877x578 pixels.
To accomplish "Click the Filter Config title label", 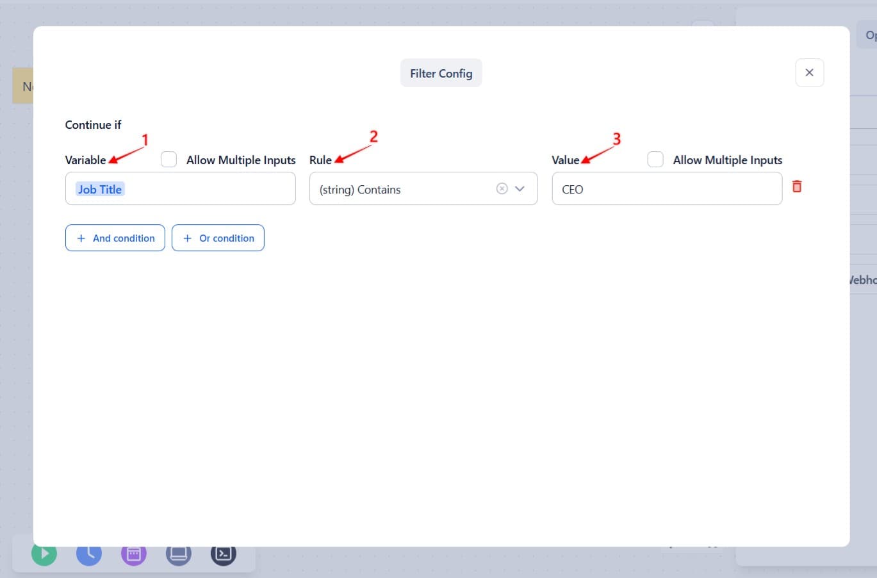I will tap(441, 73).
